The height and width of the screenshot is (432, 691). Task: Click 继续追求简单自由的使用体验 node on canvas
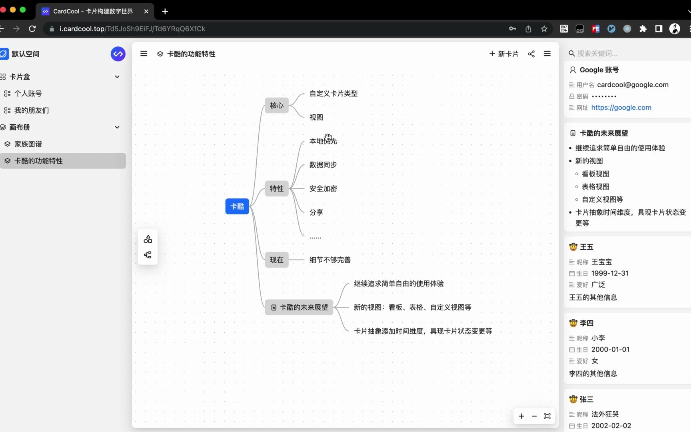[399, 284]
